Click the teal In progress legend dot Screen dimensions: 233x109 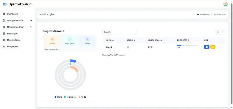[65, 97]
